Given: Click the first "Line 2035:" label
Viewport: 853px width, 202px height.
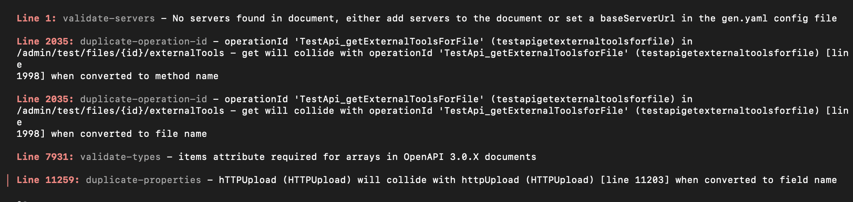Looking at the screenshot, I should coord(45,42).
